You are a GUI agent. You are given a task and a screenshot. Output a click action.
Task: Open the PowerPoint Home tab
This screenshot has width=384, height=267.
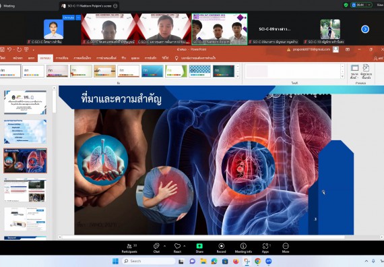18,58
